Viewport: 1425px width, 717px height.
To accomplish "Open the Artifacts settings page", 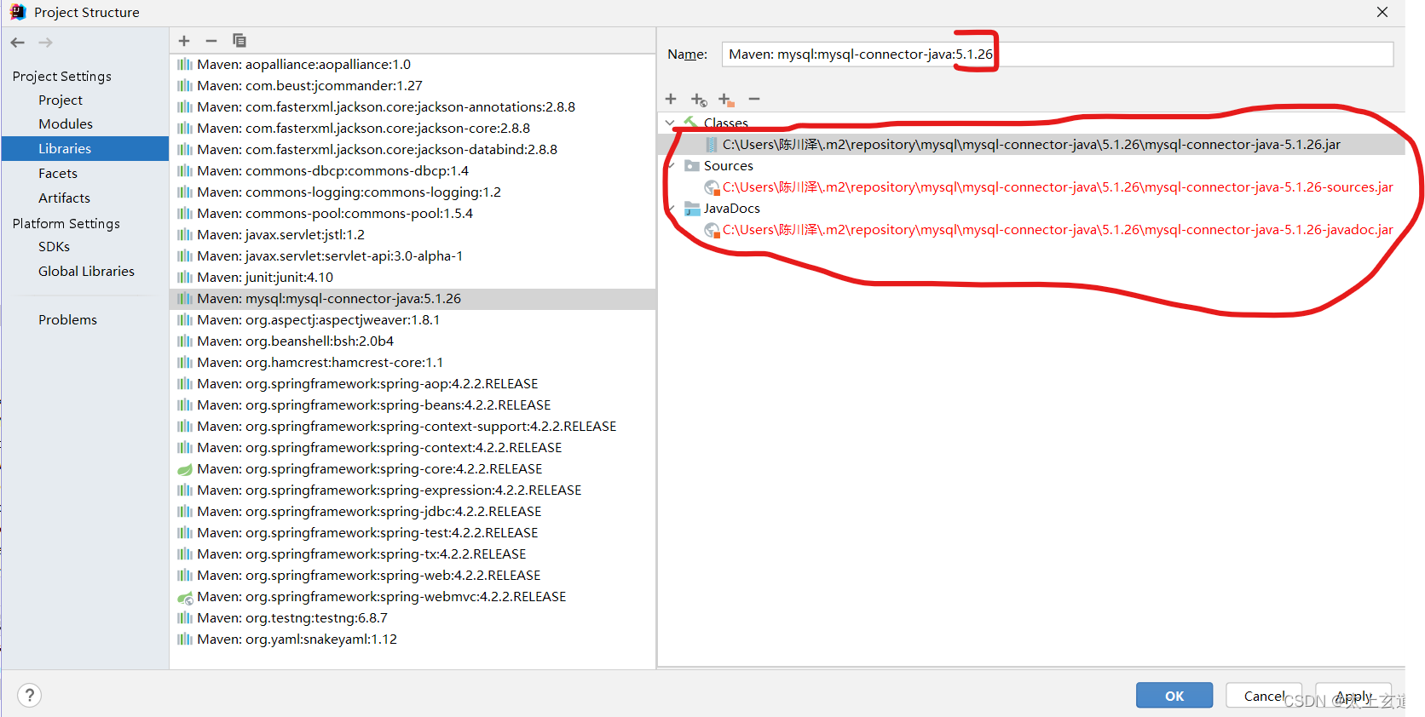I will (x=64, y=198).
